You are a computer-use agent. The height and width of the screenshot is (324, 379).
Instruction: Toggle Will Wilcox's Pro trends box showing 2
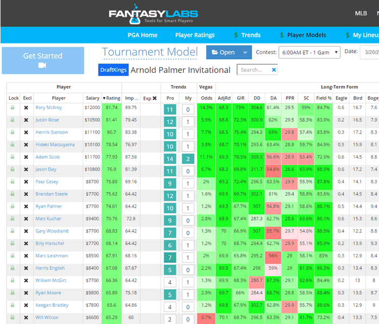tap(170, 319)
